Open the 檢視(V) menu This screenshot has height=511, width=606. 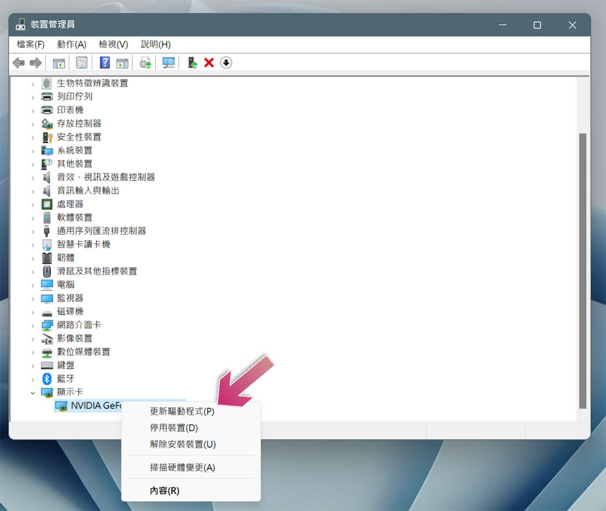[x=113, y=44]
